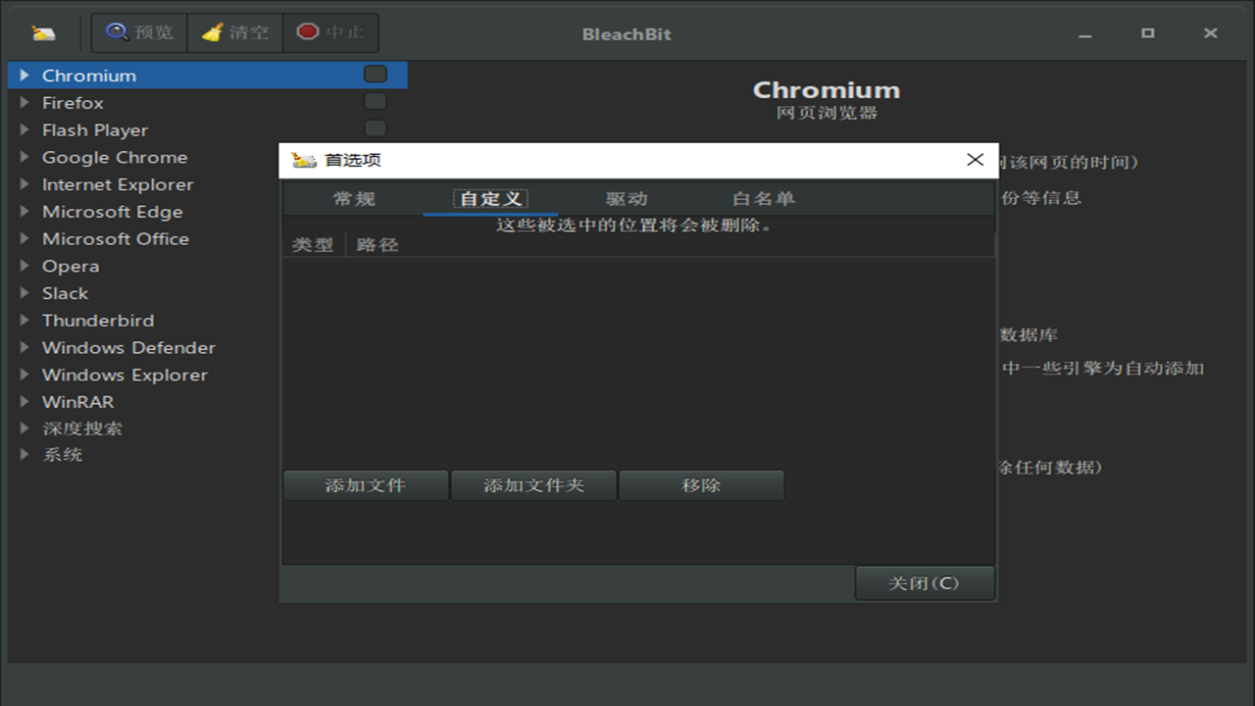The height and width of the screenshot is (706, 1255).
Task: Minimize the BleachBit window
Action: (x=1085, y=33)
